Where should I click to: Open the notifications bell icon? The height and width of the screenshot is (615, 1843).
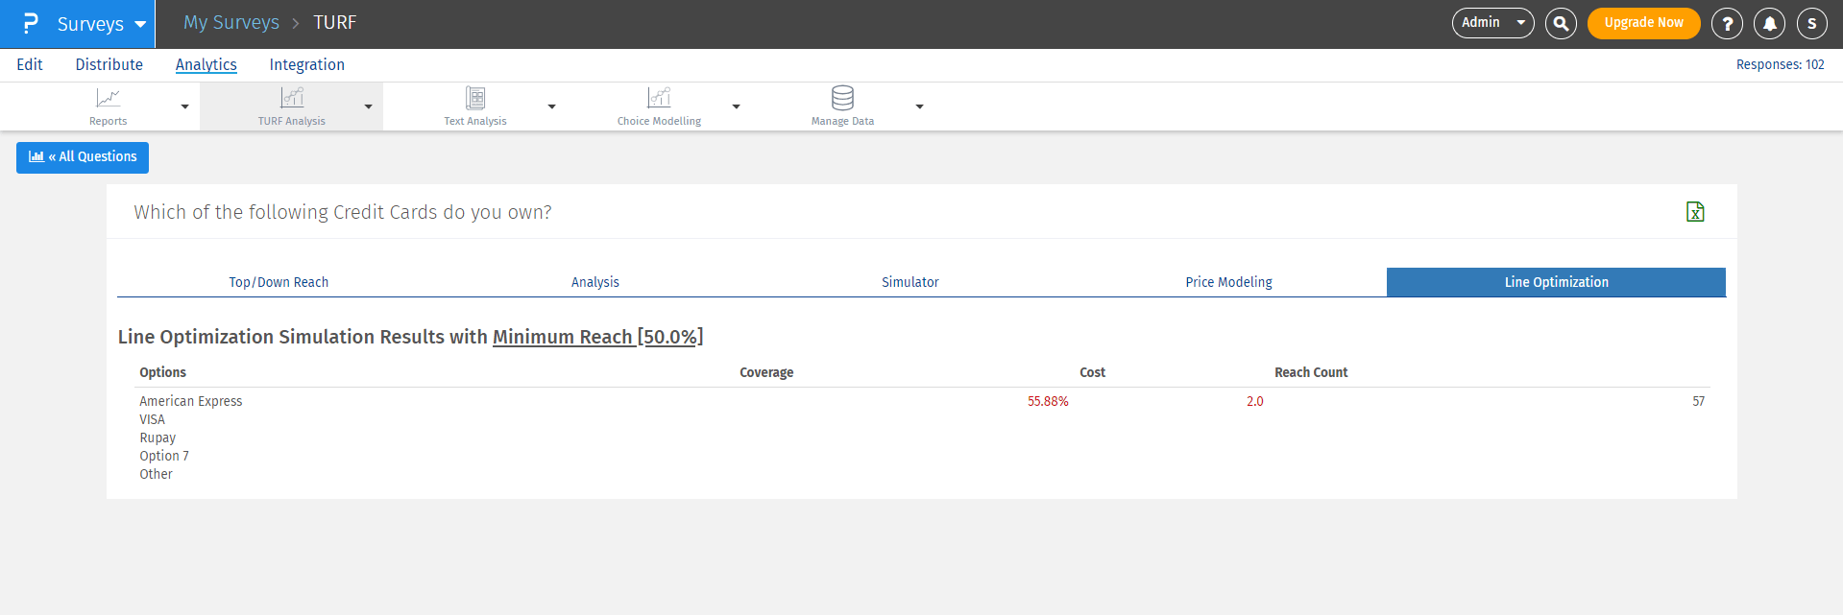(x=1769, y=23)
